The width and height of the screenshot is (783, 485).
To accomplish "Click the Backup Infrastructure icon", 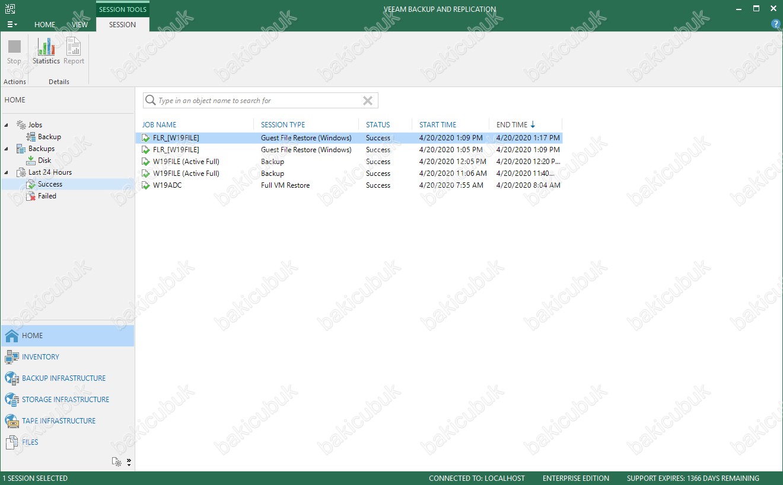I will click(x=12, y=378).
